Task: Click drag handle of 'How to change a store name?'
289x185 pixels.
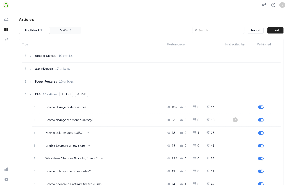Action: pos(35,107)
